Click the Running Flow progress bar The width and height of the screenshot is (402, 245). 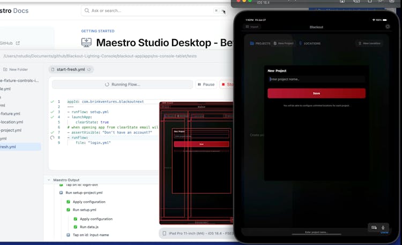pyautogui.click(x=122, y=85)
